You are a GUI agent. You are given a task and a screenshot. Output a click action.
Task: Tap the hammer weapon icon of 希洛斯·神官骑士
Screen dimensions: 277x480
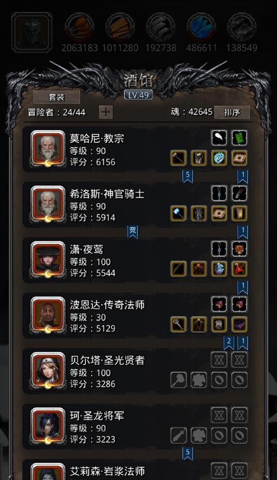tap(178, 213)
